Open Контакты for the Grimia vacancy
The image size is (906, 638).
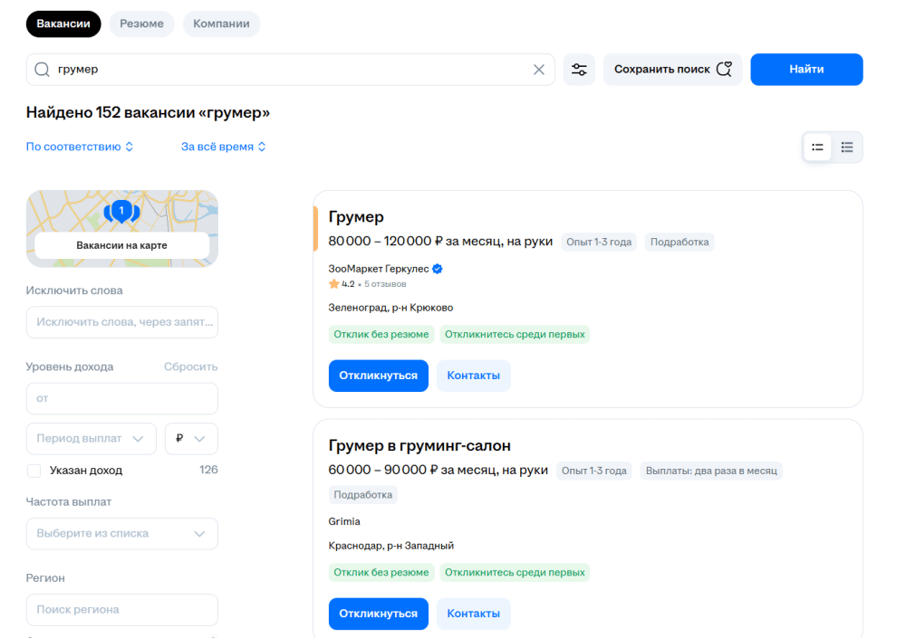472,614
